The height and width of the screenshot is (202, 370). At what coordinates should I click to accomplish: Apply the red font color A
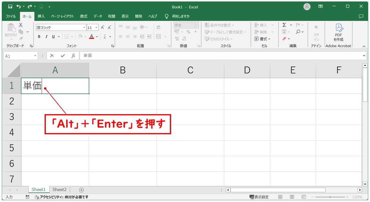click(x=92, y=37)
